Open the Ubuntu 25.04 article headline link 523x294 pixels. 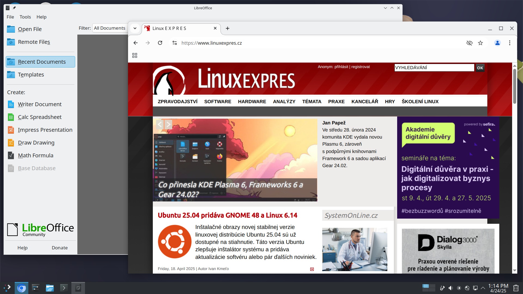[227, 215]
